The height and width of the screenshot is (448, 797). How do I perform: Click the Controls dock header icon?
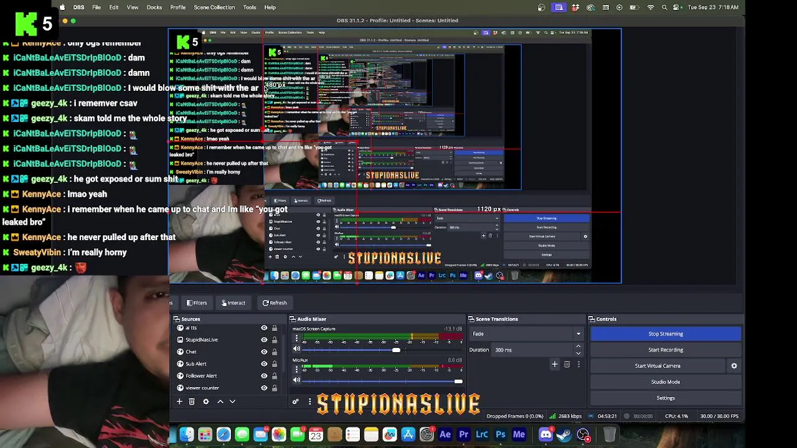592,319
